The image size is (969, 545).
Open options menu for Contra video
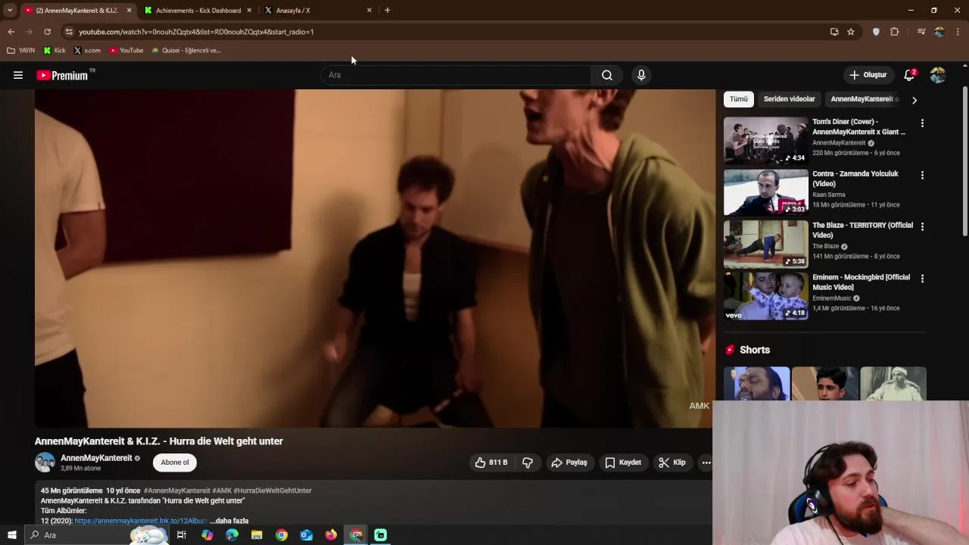pyautogui.click(x=922, y=175)
